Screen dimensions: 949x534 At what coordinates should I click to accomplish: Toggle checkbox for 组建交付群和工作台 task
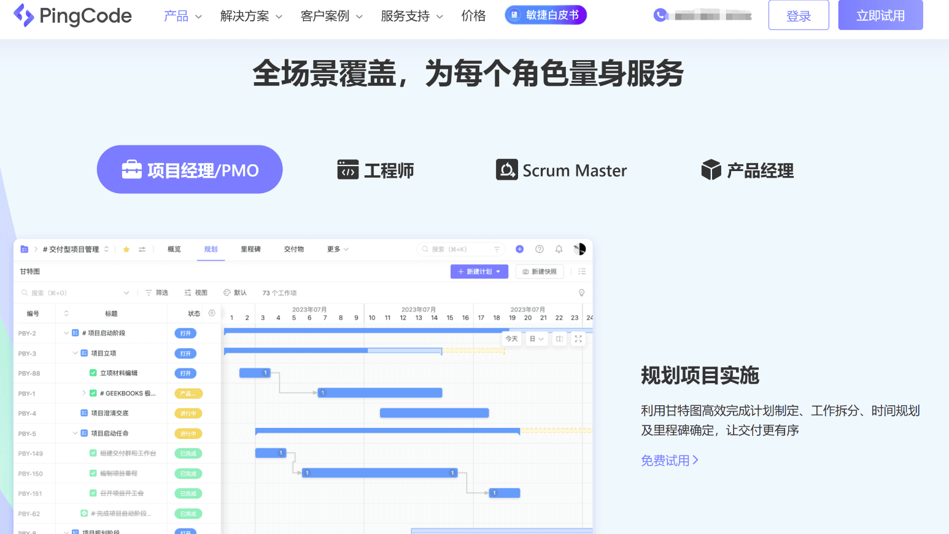click(x=93, y=453)
